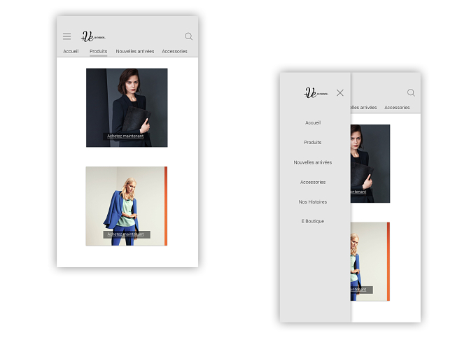
Task: Click the brand logo in the side drawer
Action: tap(316, 93)
